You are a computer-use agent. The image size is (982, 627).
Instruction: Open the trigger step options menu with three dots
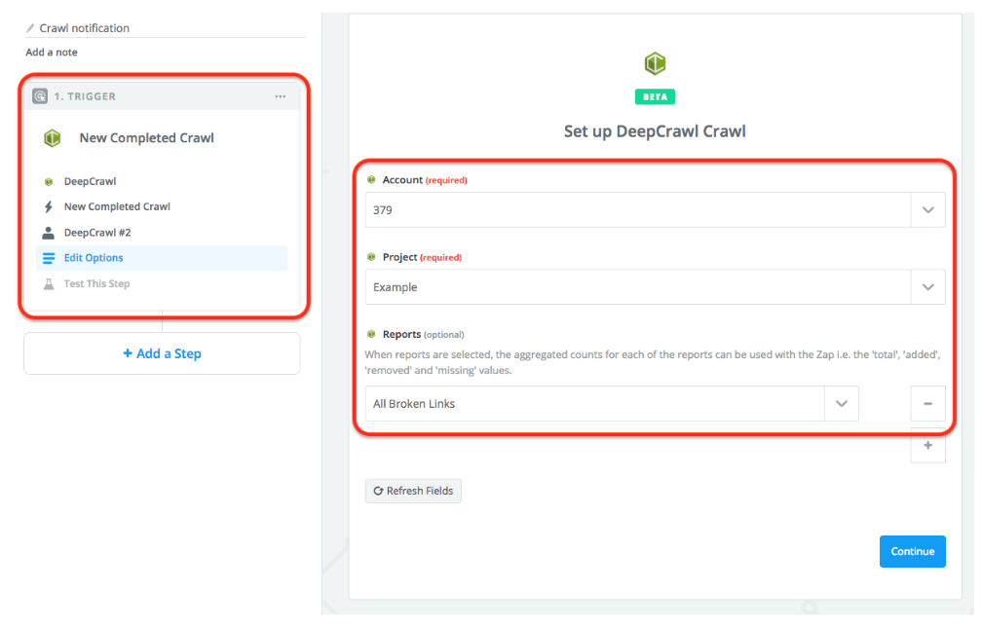[x=280, y=95]
